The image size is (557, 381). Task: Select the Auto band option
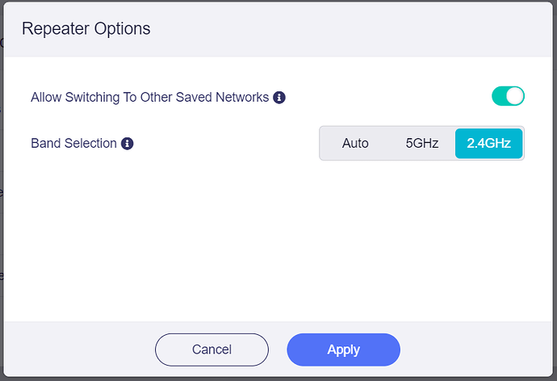point(355,143)
